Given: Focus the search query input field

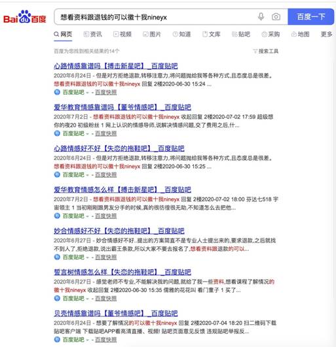Looking at the screenshot, I should (155, 17).
